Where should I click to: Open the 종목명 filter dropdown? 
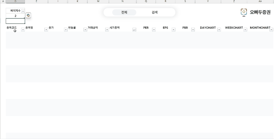(x=46, y=30)
